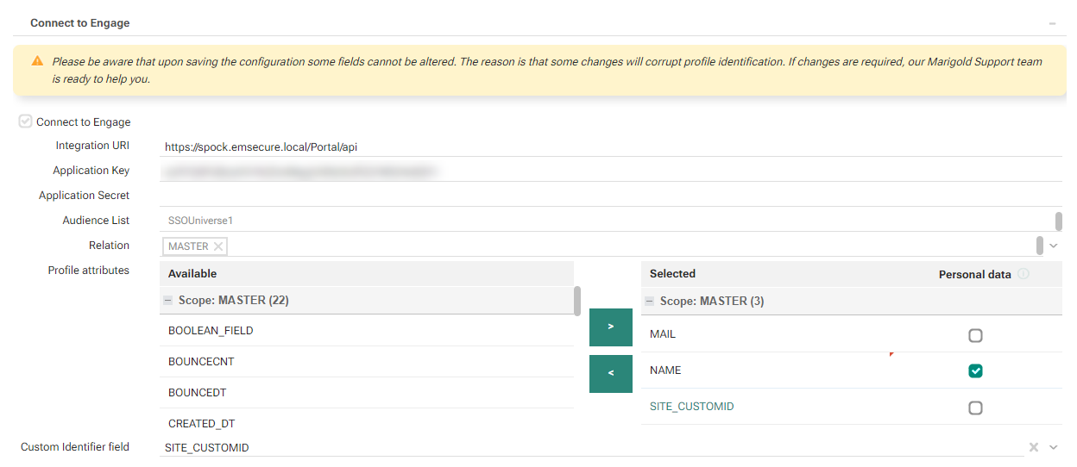Click the warning triangle icon

[x=37, y=61]
